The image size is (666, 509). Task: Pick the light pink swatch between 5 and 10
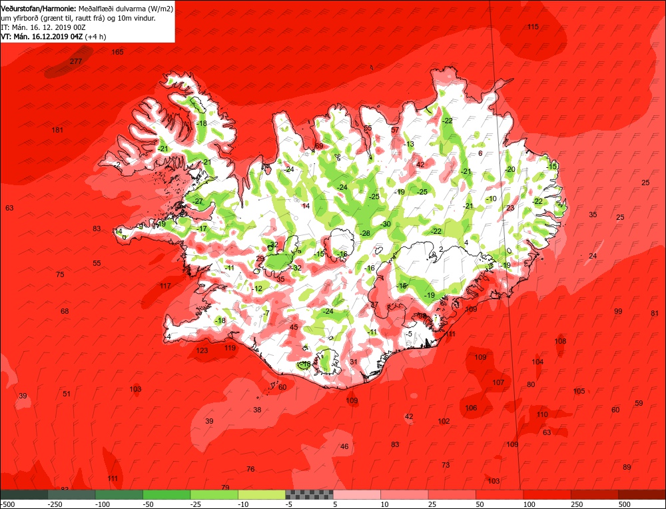[x=357, y=494]
